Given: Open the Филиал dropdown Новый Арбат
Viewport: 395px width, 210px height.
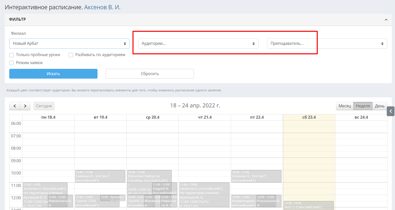Looking at the screenshot, I should pyautogui.click(x=69, y=44).
